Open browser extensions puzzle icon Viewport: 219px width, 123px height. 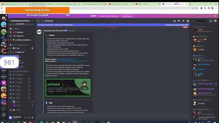pyautogui.click(x=201, y=8)
